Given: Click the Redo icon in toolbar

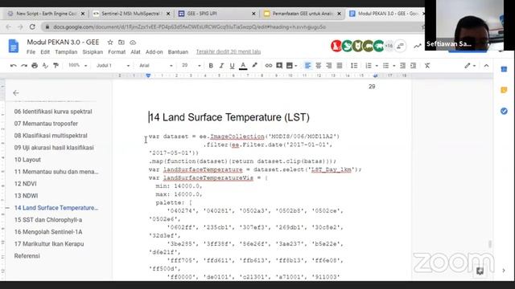Looking at the screenshot, I should pyautogui.click(x=24, y=66).
